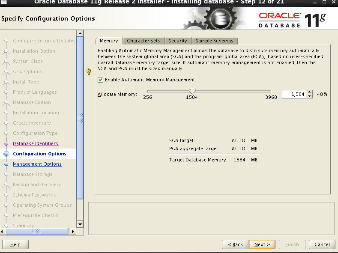Decrease memory with the spinner down arrow
This screenshot has width=338, height=253.
[x=309, y=96]
